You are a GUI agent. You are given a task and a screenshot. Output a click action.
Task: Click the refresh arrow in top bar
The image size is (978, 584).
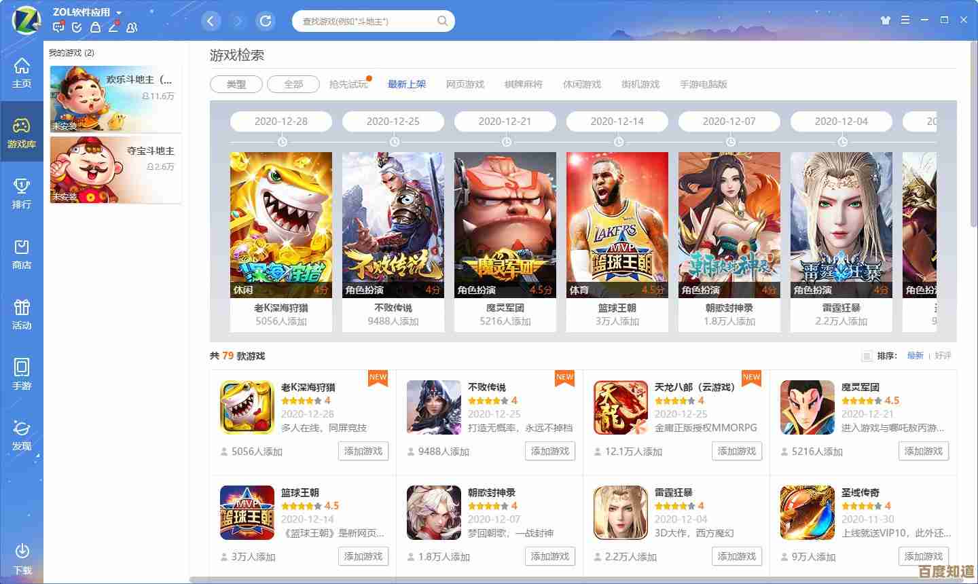click(x=266, y=21)
